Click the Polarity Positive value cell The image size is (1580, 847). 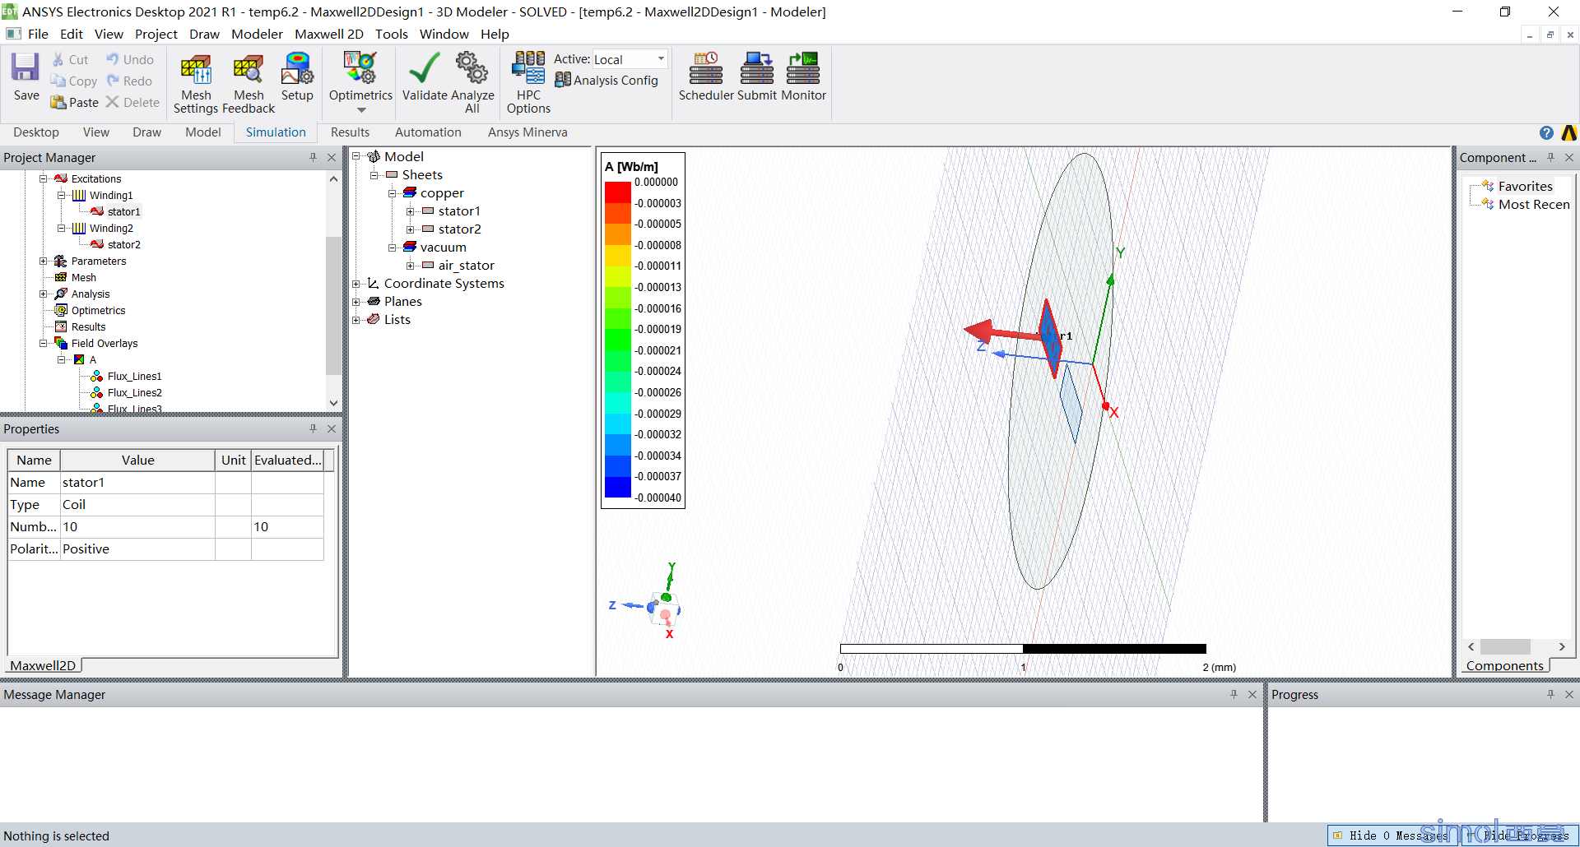pos(137,548)
